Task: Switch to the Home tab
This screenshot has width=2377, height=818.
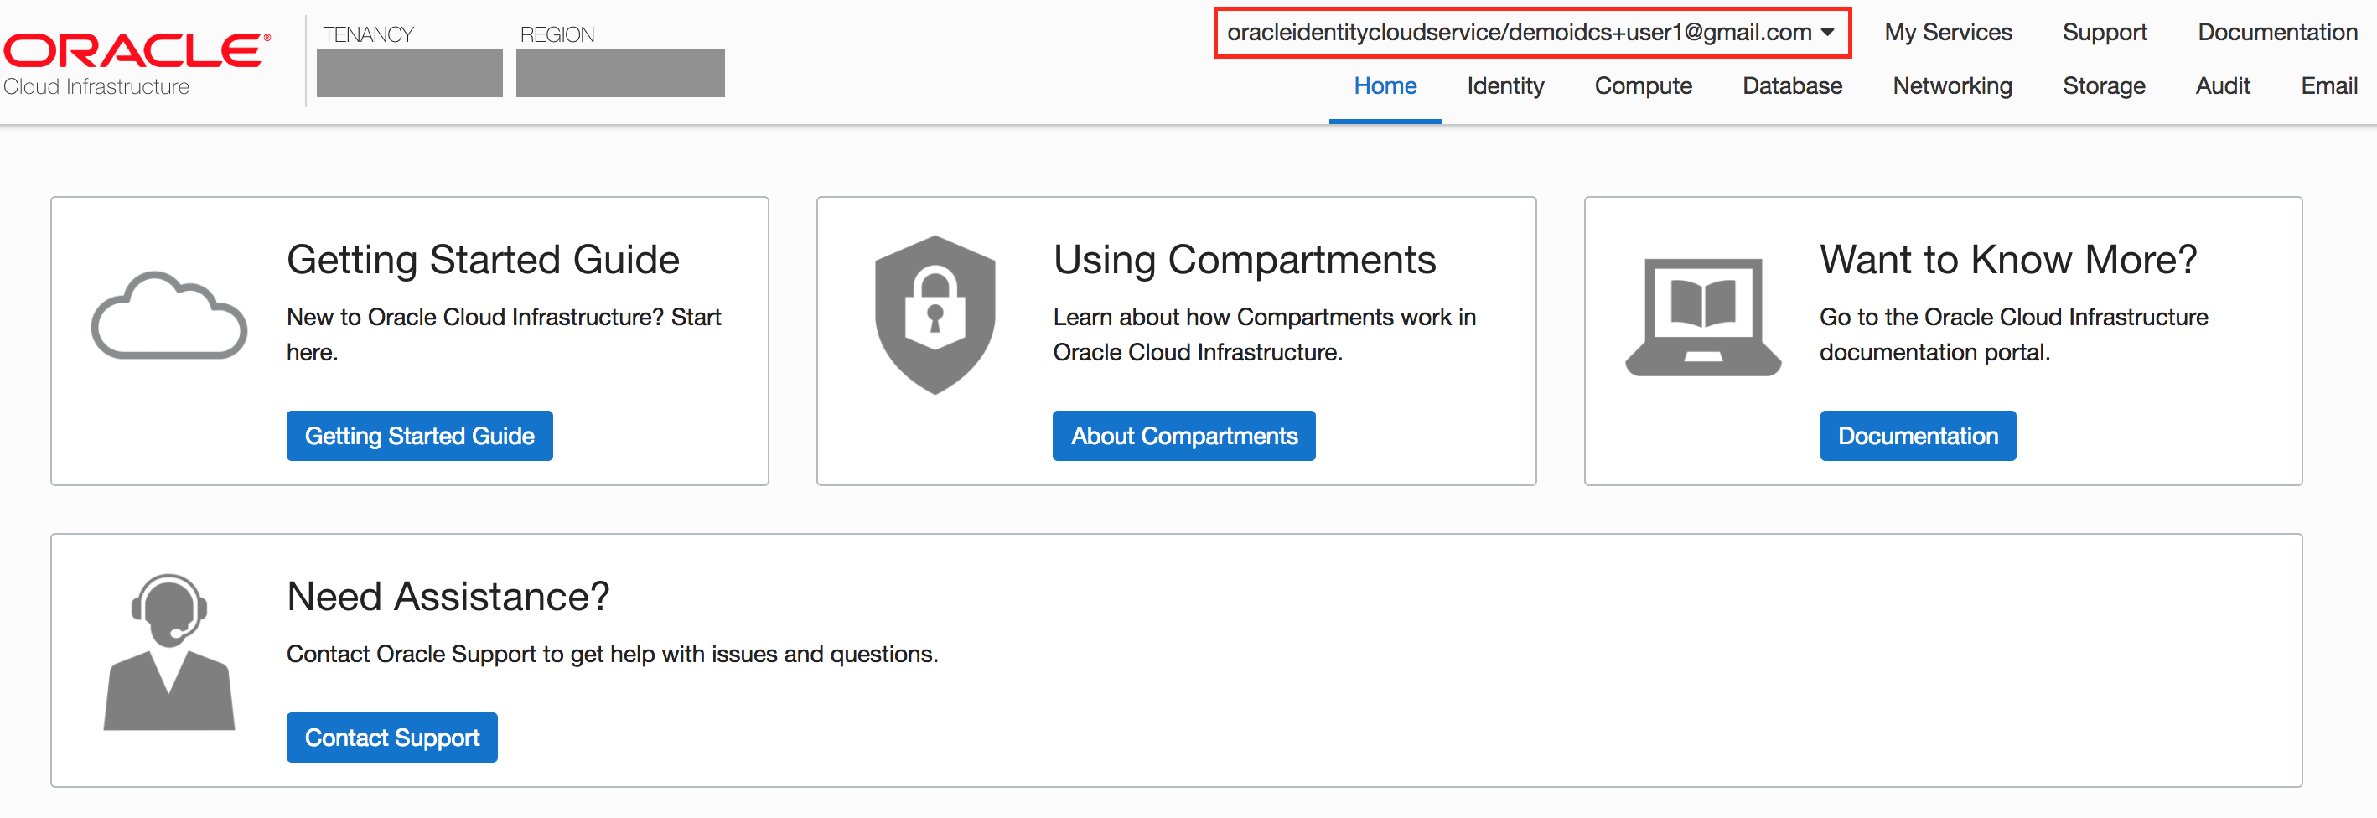Action: (1384, 85)
